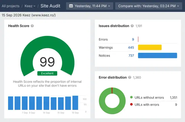The image size is (185, 122).
Task: Click the Excellent badge under the score
Action: click(47, 73)
